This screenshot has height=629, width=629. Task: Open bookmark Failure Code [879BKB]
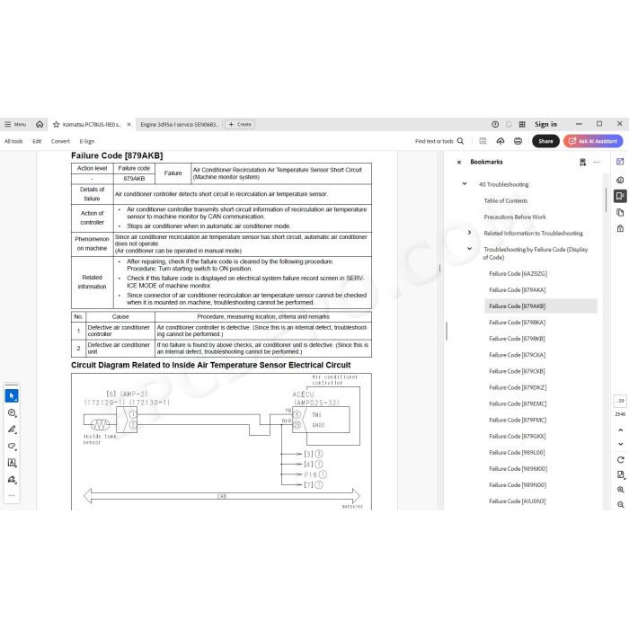coord(517,339)
